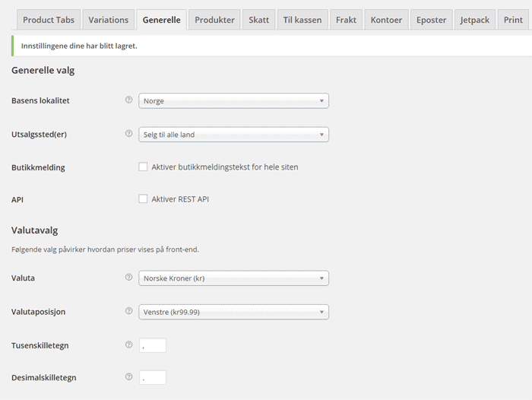532x400 pixels.
Task: Open the Variations tab
Action: coord(108,20)
